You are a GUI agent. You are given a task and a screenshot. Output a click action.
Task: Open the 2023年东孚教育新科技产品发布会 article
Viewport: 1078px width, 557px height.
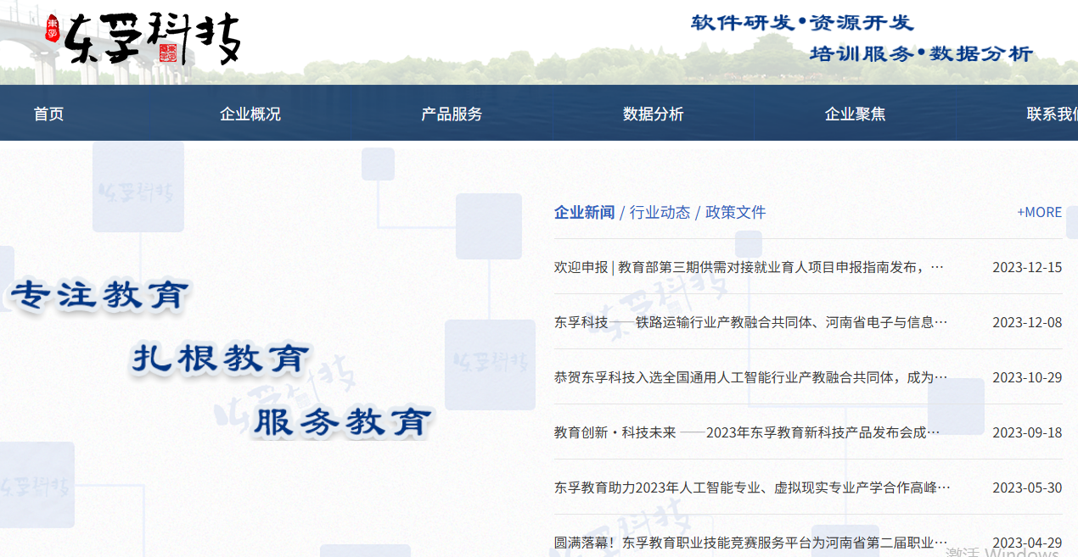[x=747, y=432]
